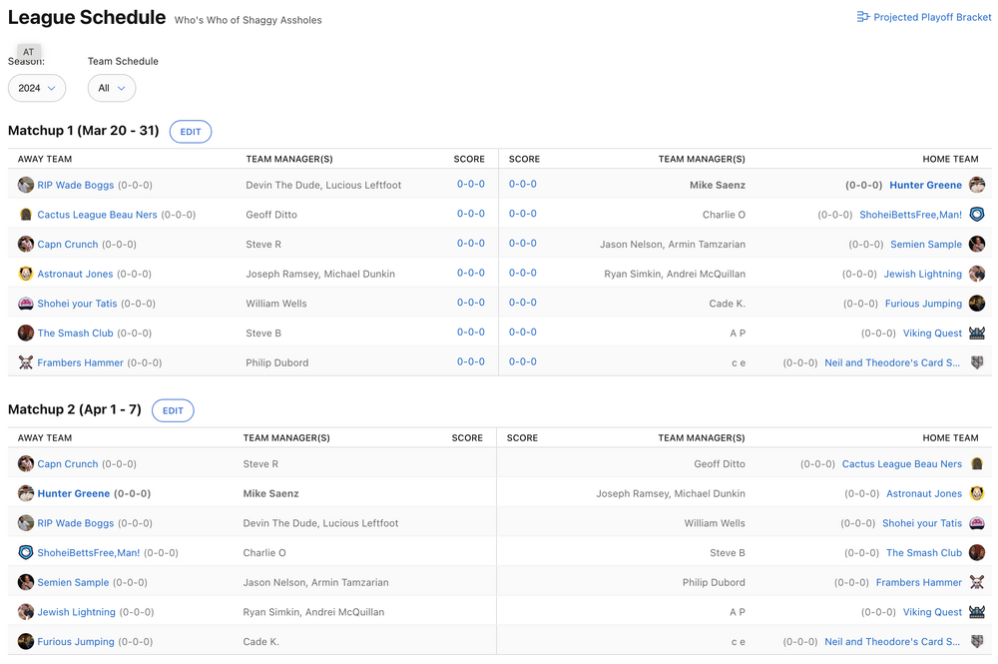Open Jewish Lightning team link in Matchup 2
This screenshot has width=998, height=664.
pyautogui.click(x=76, y=612)
